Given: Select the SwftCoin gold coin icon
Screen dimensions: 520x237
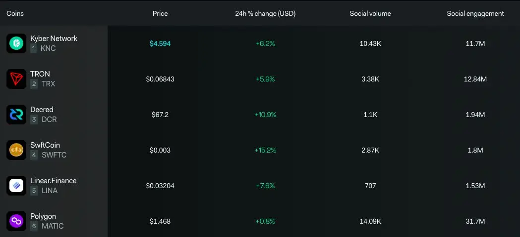Looking at the screenshot, I should 16,150.
